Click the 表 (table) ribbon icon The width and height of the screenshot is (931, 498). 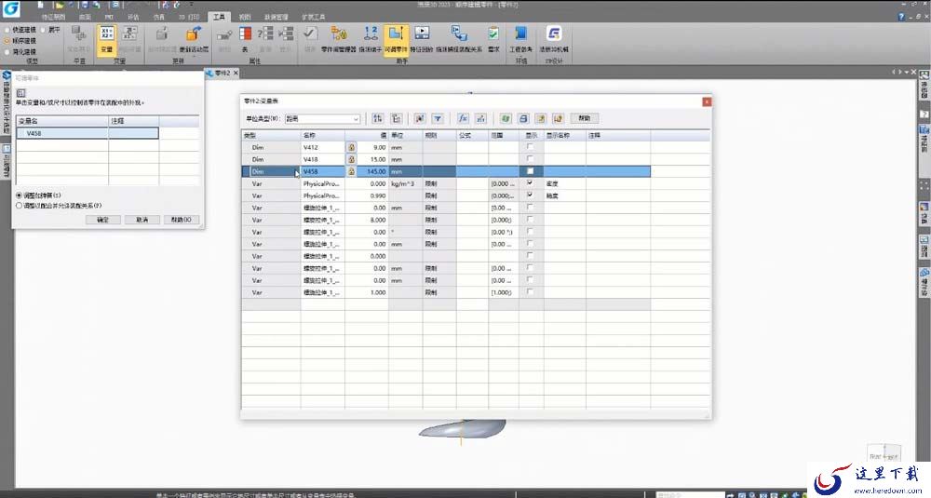(245, 39)
